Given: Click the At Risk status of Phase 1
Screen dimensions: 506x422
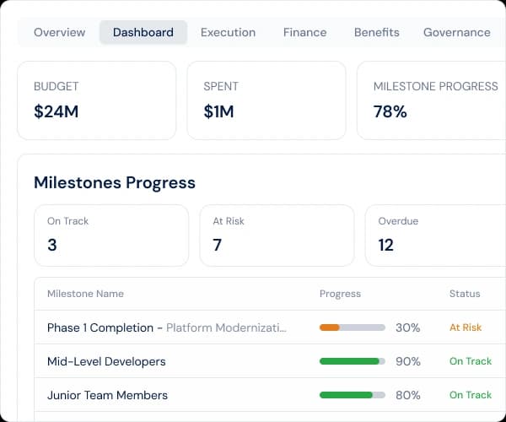Looking at the screenshot, I should 466,327.
